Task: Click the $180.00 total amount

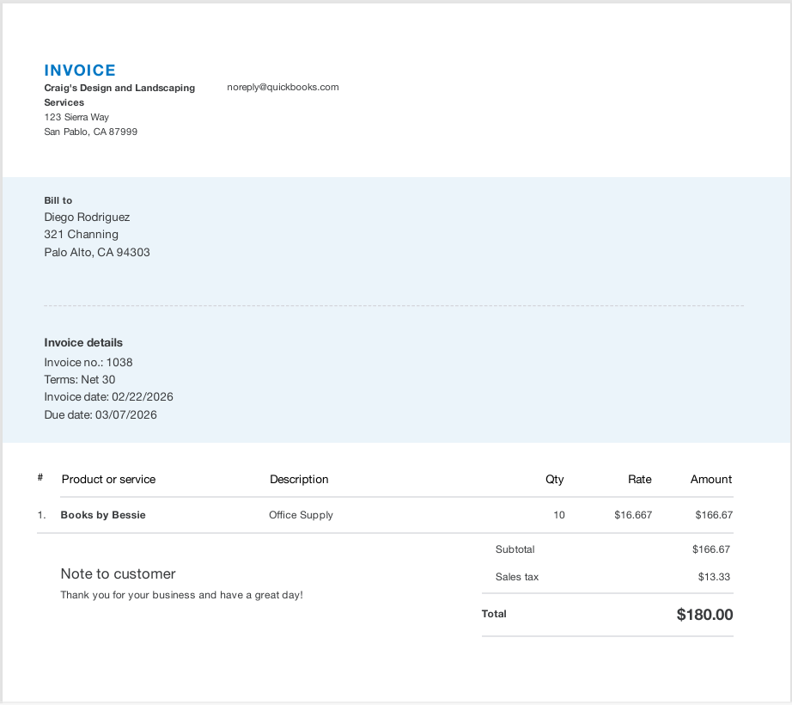Action: pyautogui.click(x=704, y=615)
